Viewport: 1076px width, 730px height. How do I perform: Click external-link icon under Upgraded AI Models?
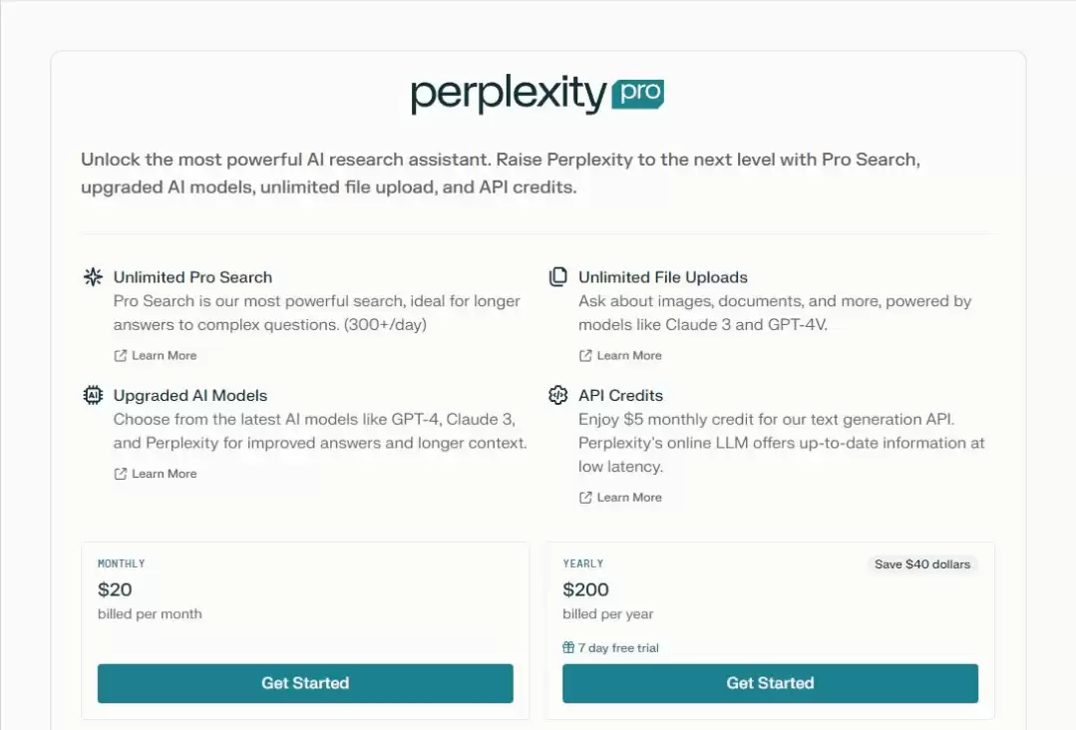coord(120,474)
